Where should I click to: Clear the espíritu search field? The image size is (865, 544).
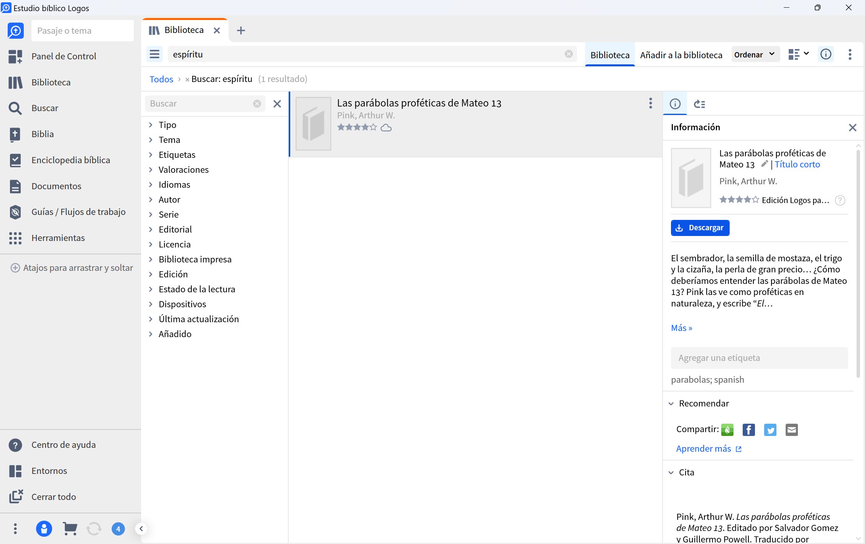[569, 54]
